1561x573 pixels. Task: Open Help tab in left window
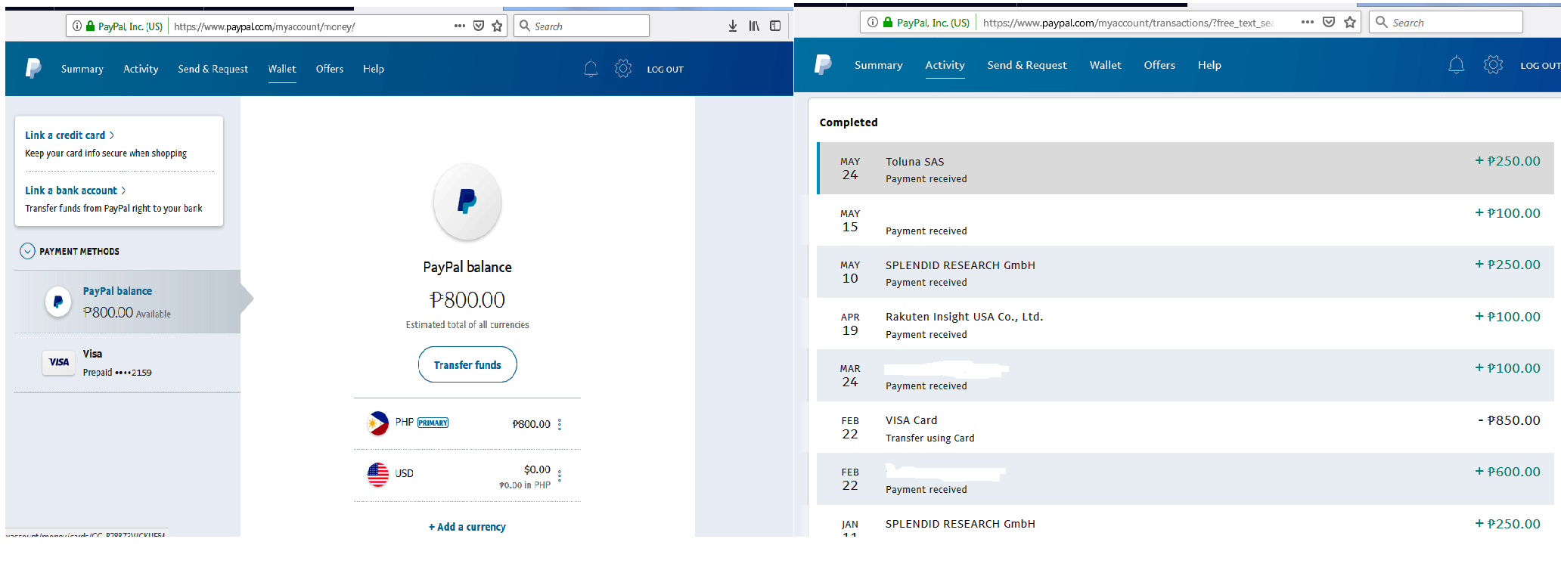[374, 69]
